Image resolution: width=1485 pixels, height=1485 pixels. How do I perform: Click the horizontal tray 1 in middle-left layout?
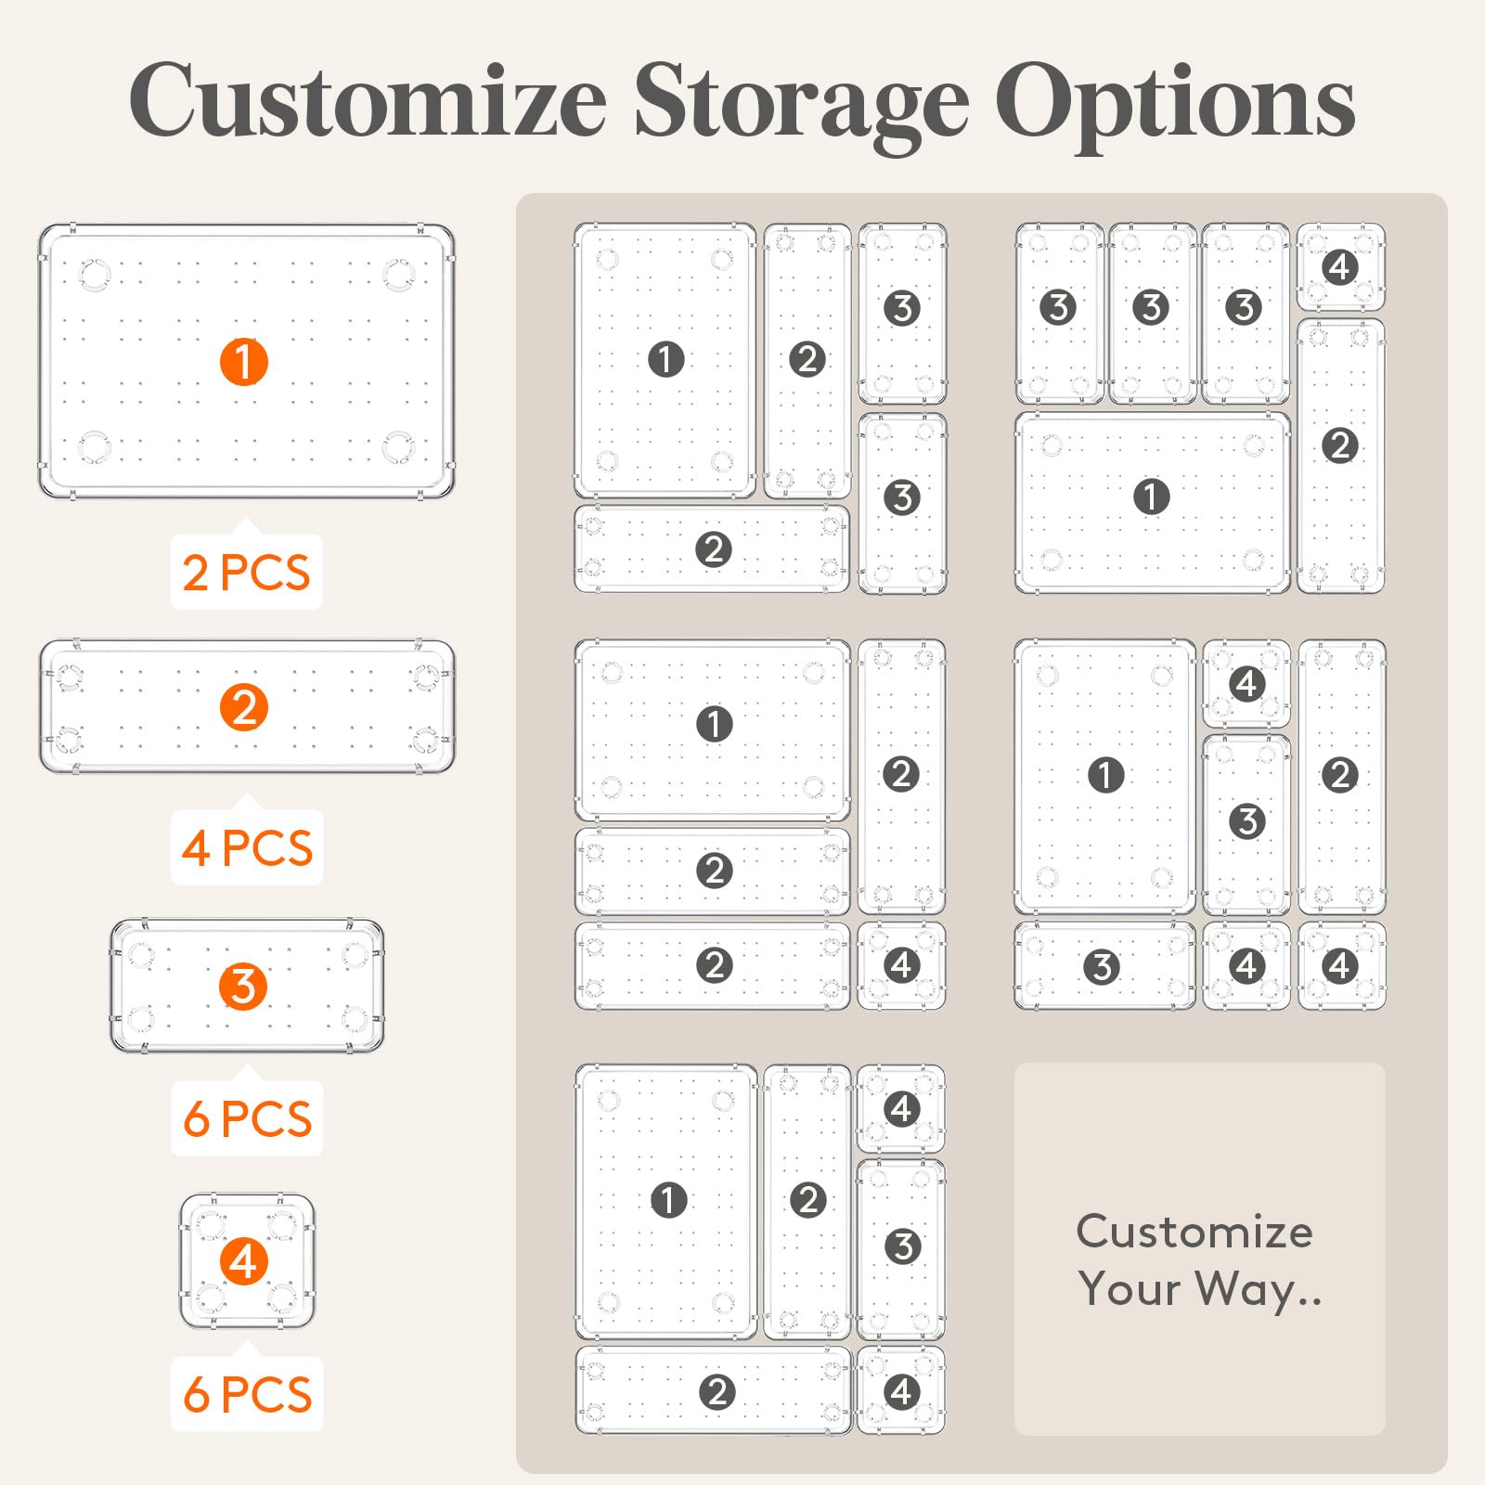coord(713,730)
